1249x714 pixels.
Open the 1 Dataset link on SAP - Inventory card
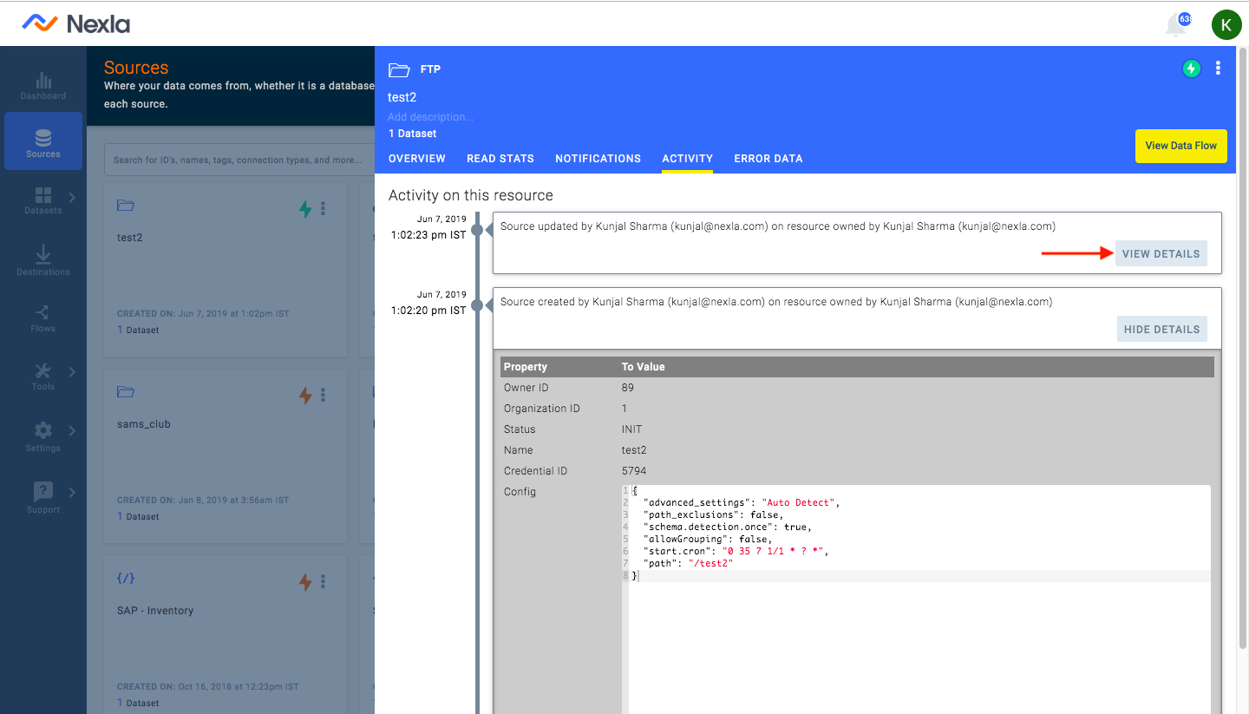[x=139, y=703]
